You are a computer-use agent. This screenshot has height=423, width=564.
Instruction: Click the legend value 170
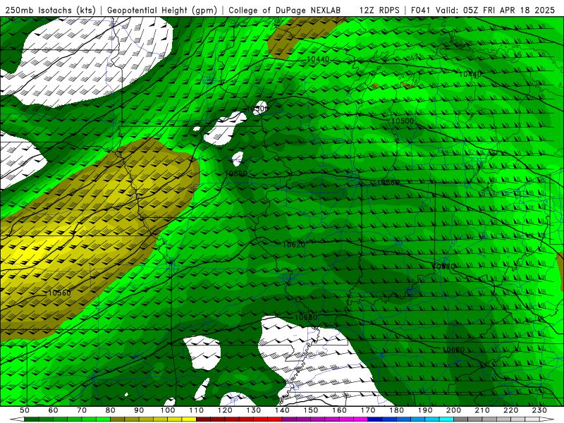pos(368,410)
